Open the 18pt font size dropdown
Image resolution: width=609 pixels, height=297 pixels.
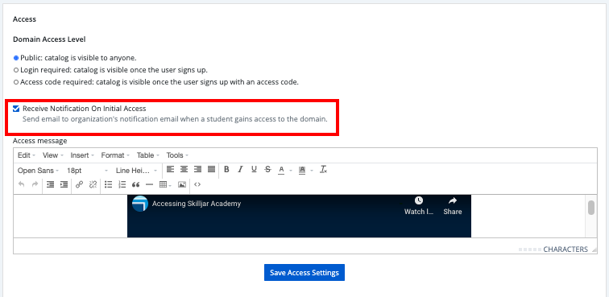[87, 171]
